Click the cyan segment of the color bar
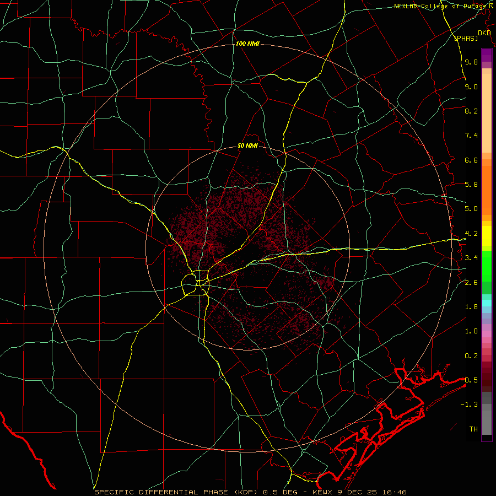Viewport: 496px width, 496px height. pyautogui.click(x=487, y=303)
